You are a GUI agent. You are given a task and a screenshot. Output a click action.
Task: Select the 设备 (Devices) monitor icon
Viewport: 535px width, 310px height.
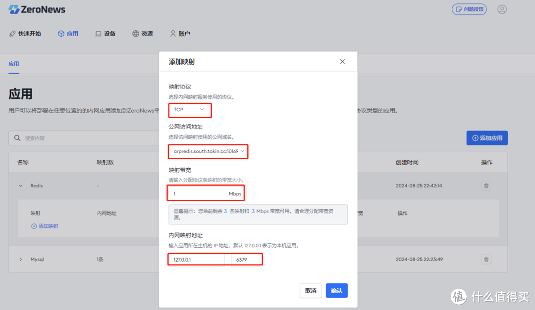pos(97,33)
